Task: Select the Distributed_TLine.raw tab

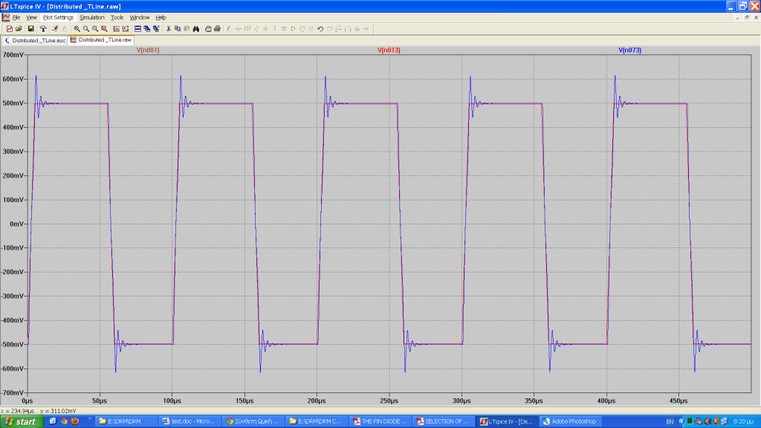Action: (102, 40)
